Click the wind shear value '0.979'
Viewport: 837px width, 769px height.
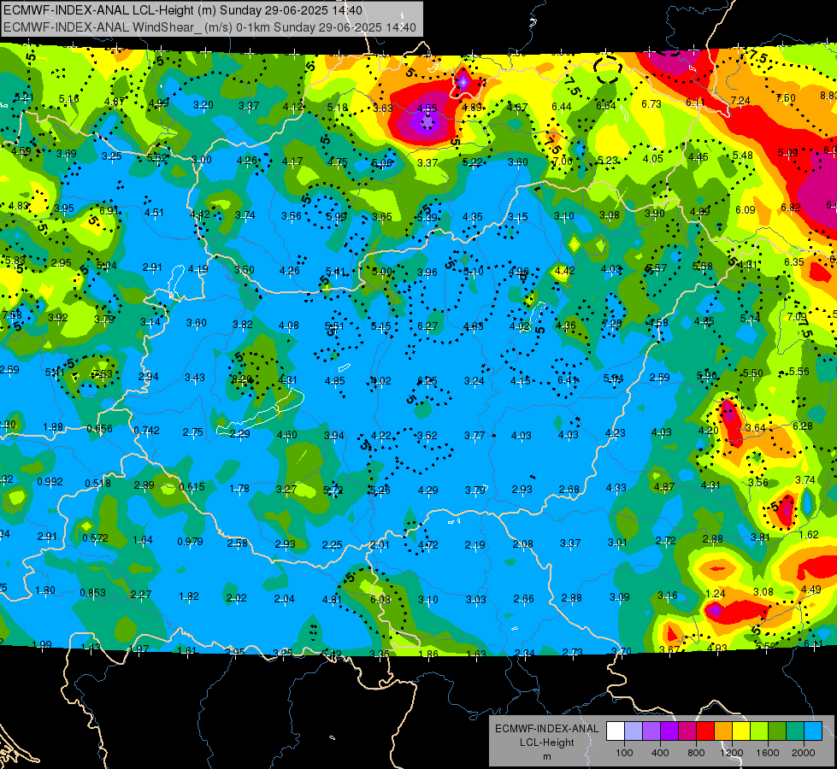point(190,542)
